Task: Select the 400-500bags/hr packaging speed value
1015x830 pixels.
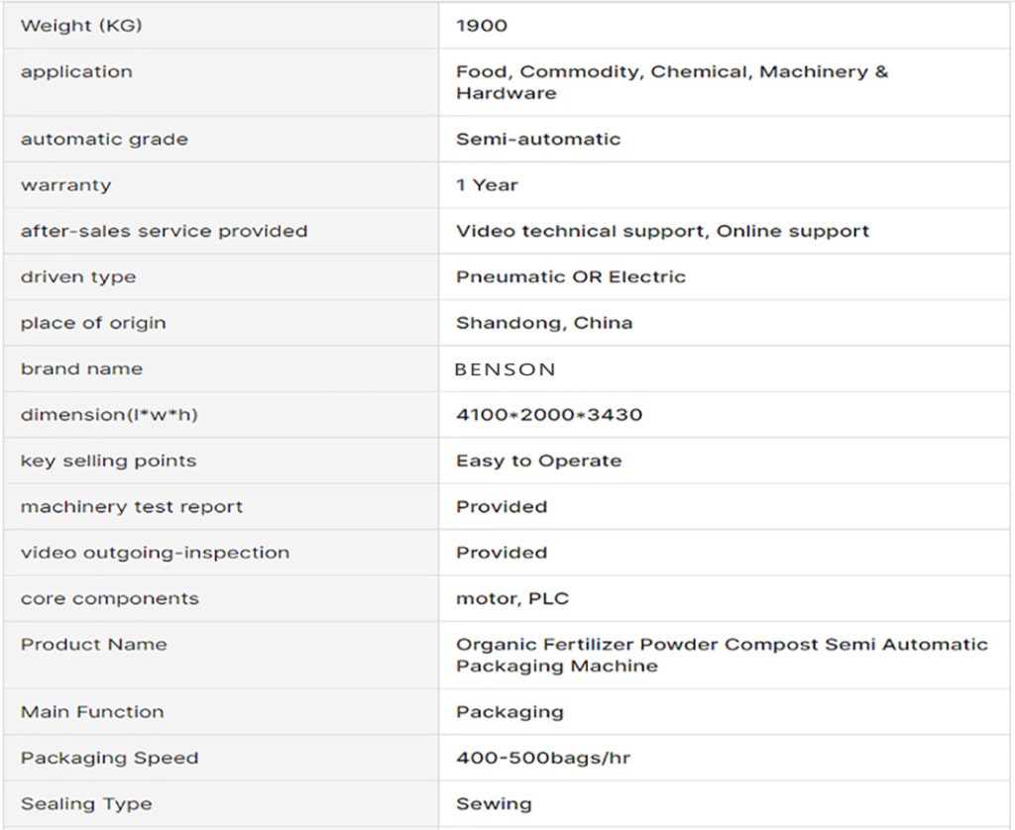Action: (543, 759)
